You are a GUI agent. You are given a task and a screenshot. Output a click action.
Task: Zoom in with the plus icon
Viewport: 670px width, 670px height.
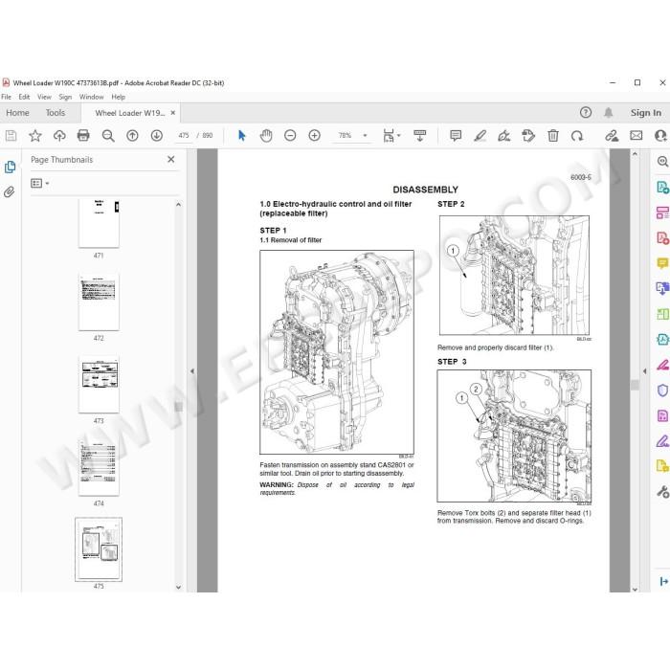[315, 136]
